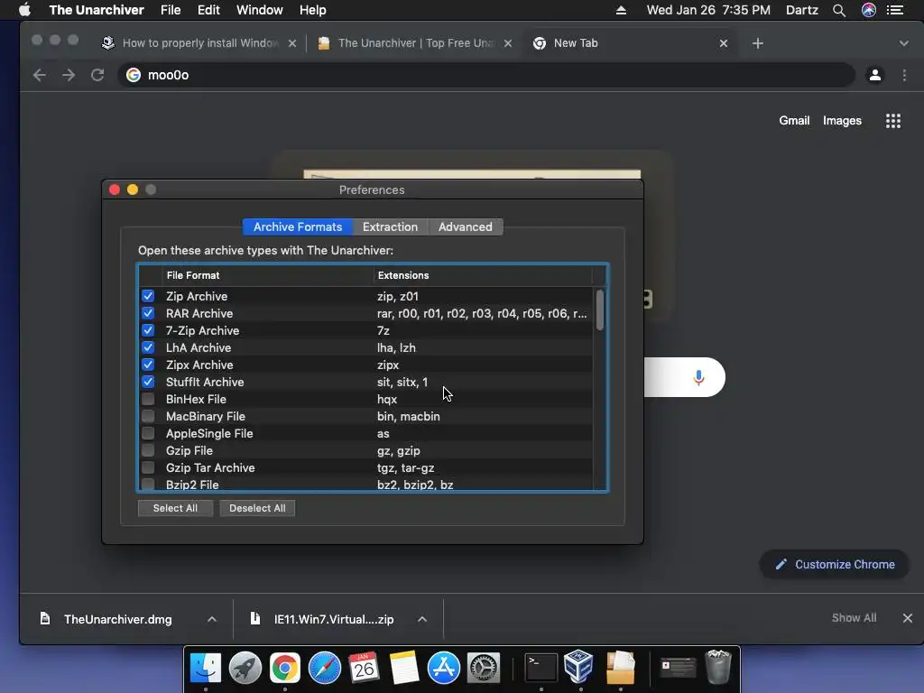
Task: Open Notification Center list icon
Action: (895, 10)
